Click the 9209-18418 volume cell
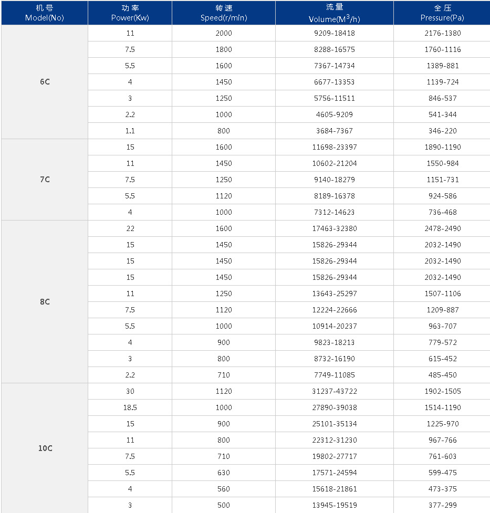Image resolution: width=490 pixels, height=513 pixels. click(334, 33)
